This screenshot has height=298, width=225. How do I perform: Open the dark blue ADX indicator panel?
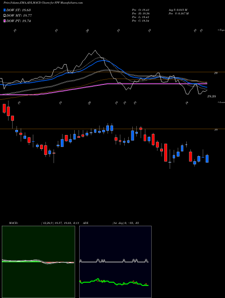coord(115,262)
